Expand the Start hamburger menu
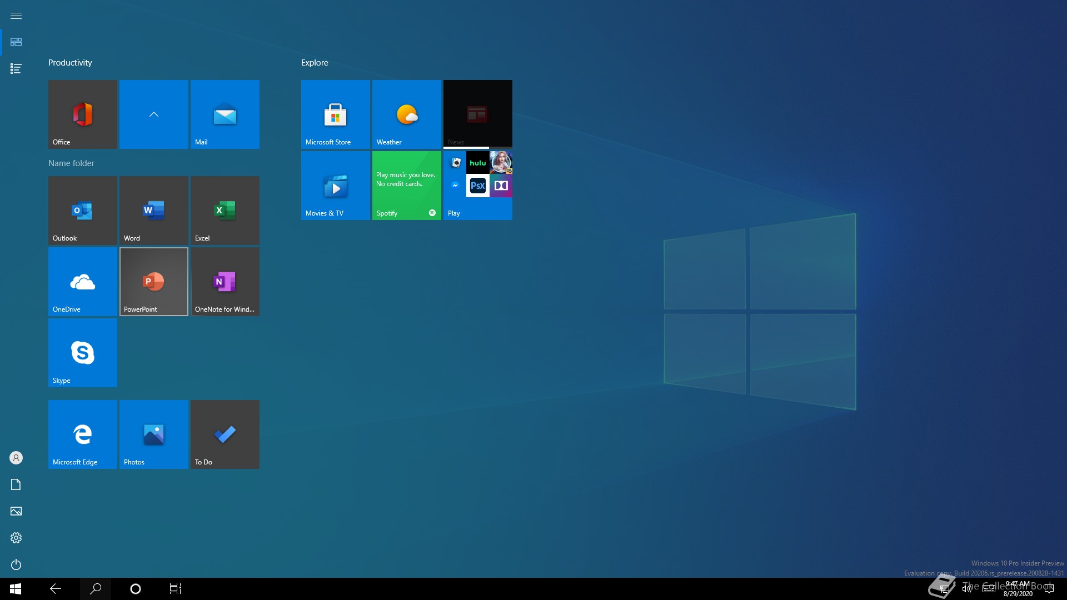This screenshot has height=600, width=1067. [x=16, y=16]
